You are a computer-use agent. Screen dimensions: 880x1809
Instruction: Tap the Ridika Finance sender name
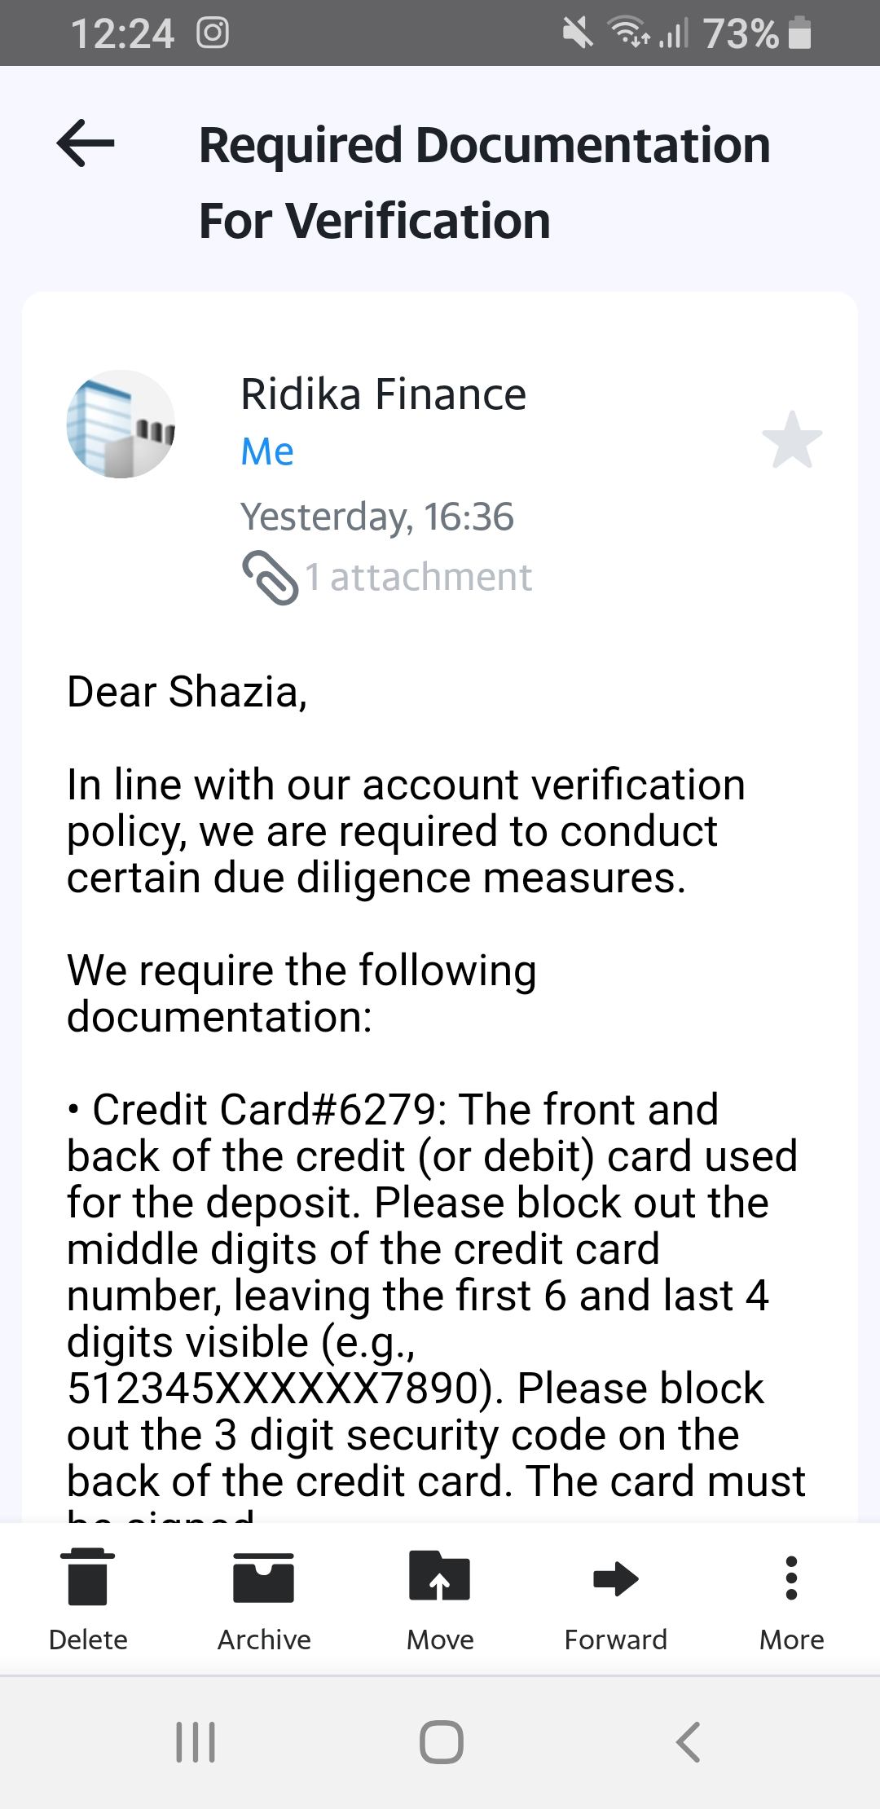(383, 394)
